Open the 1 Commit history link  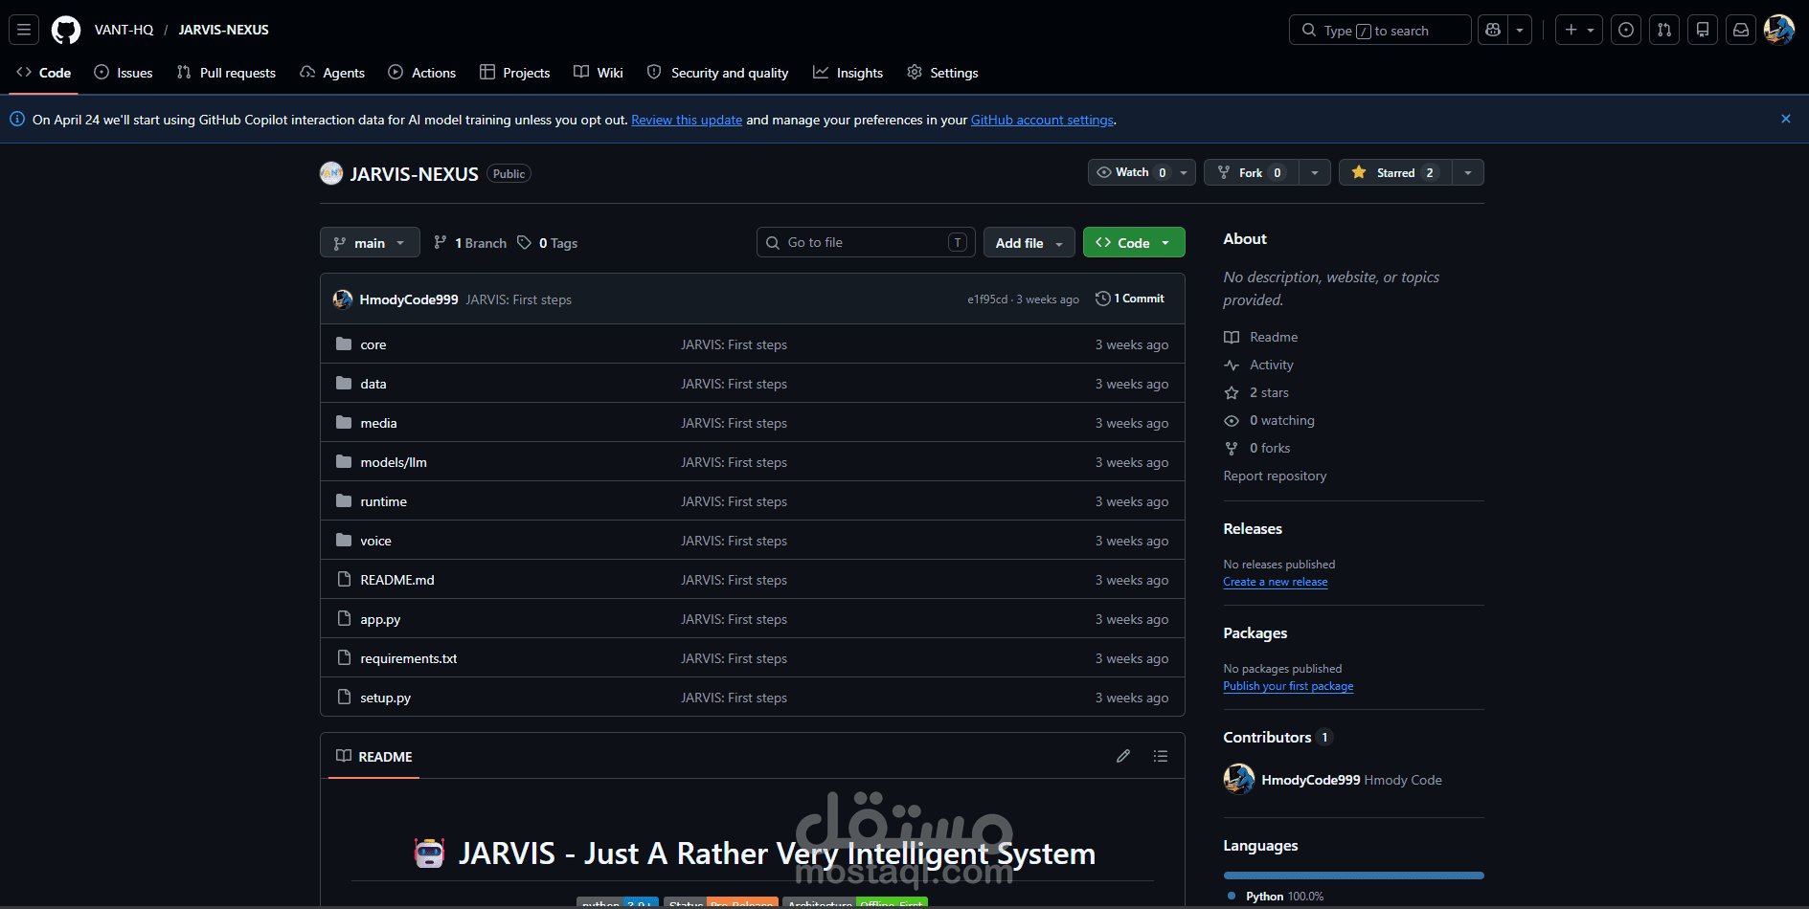1130,299
